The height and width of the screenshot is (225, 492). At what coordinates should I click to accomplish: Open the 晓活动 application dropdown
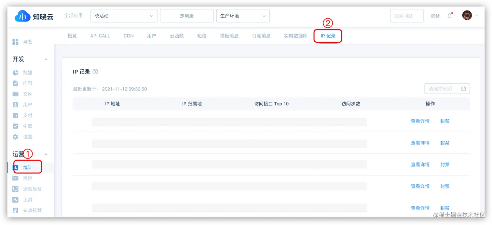click(x=124, y=15)
